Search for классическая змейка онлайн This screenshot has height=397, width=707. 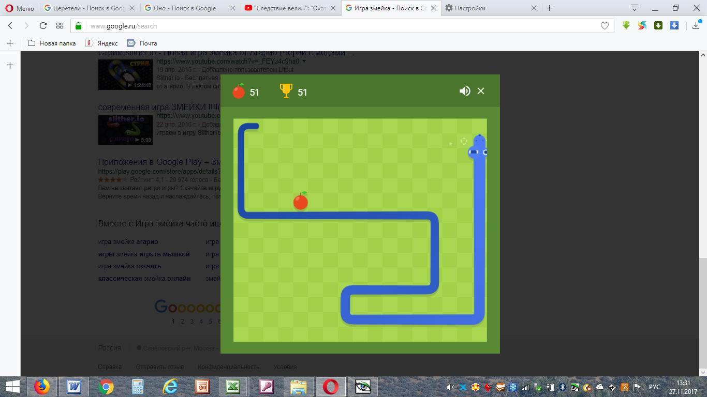tap(144, 278)
